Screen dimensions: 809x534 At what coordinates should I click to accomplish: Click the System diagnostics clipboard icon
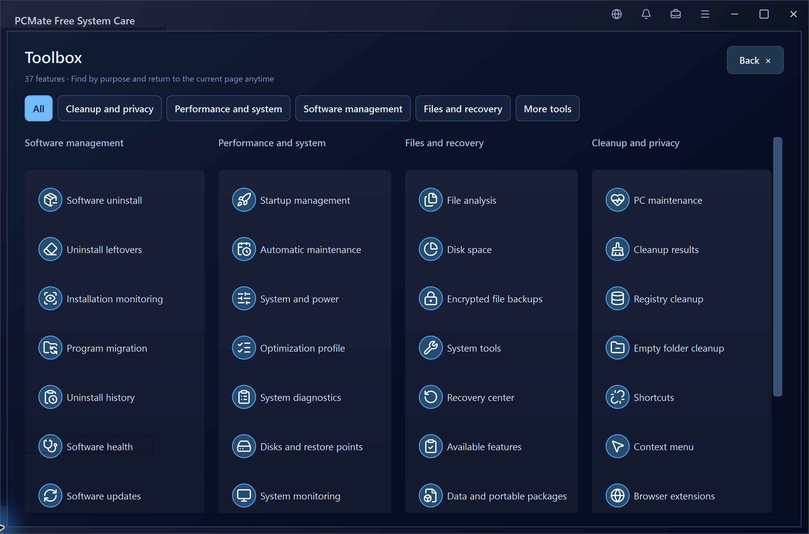tap(244, 397)
